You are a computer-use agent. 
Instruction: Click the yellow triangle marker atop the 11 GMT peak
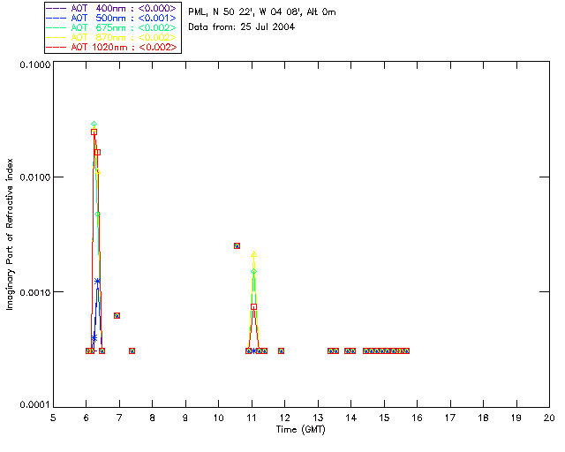coord(253,254)
